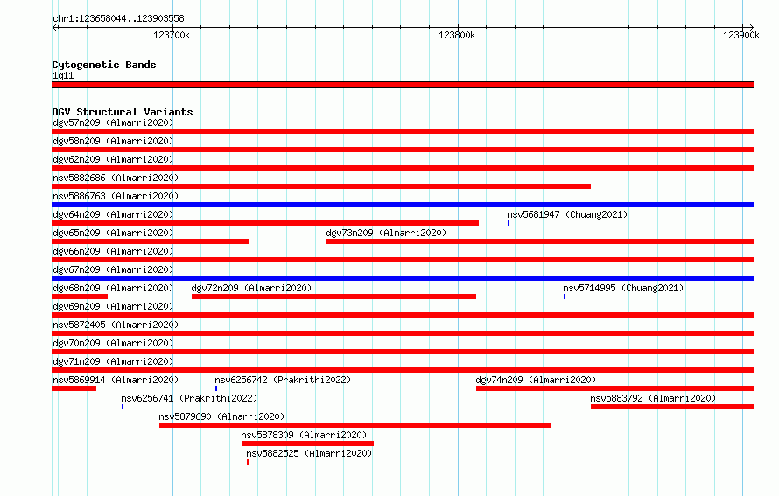Select the dgv67n209 (Almarri2020) label
This screenshot has width=779, height=496.
click(x=113, y=269)
